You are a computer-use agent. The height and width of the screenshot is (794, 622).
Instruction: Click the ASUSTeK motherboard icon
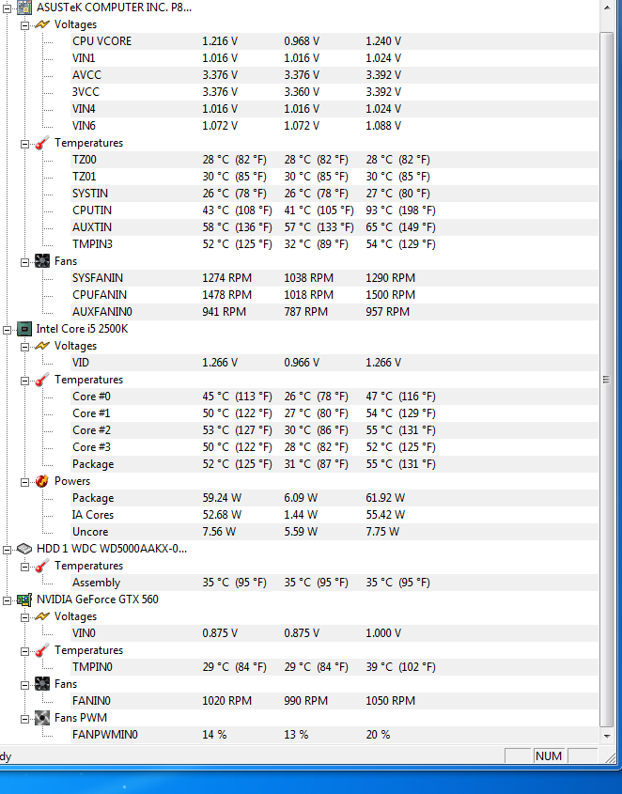[24, 8]
